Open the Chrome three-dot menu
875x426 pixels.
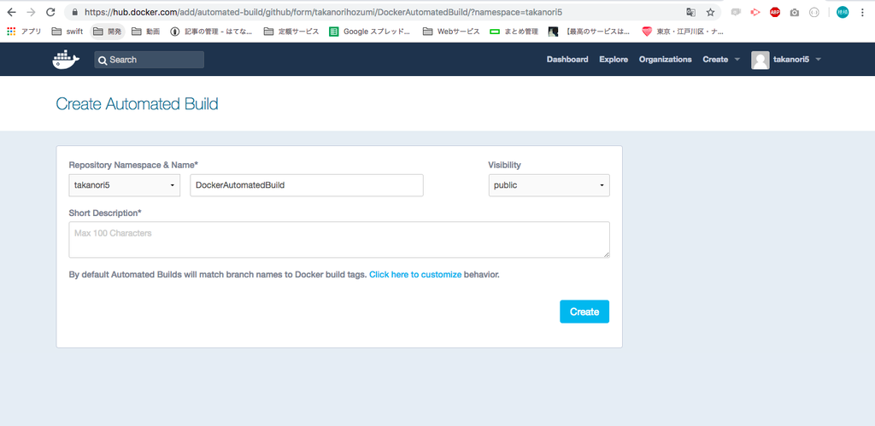(862, 12)
